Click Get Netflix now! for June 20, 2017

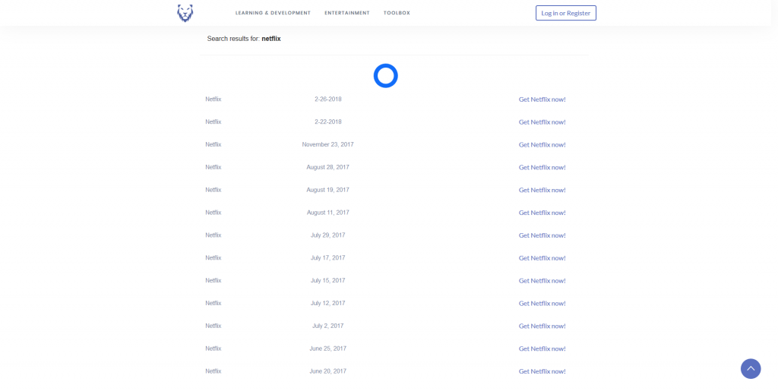click(542, 371)
